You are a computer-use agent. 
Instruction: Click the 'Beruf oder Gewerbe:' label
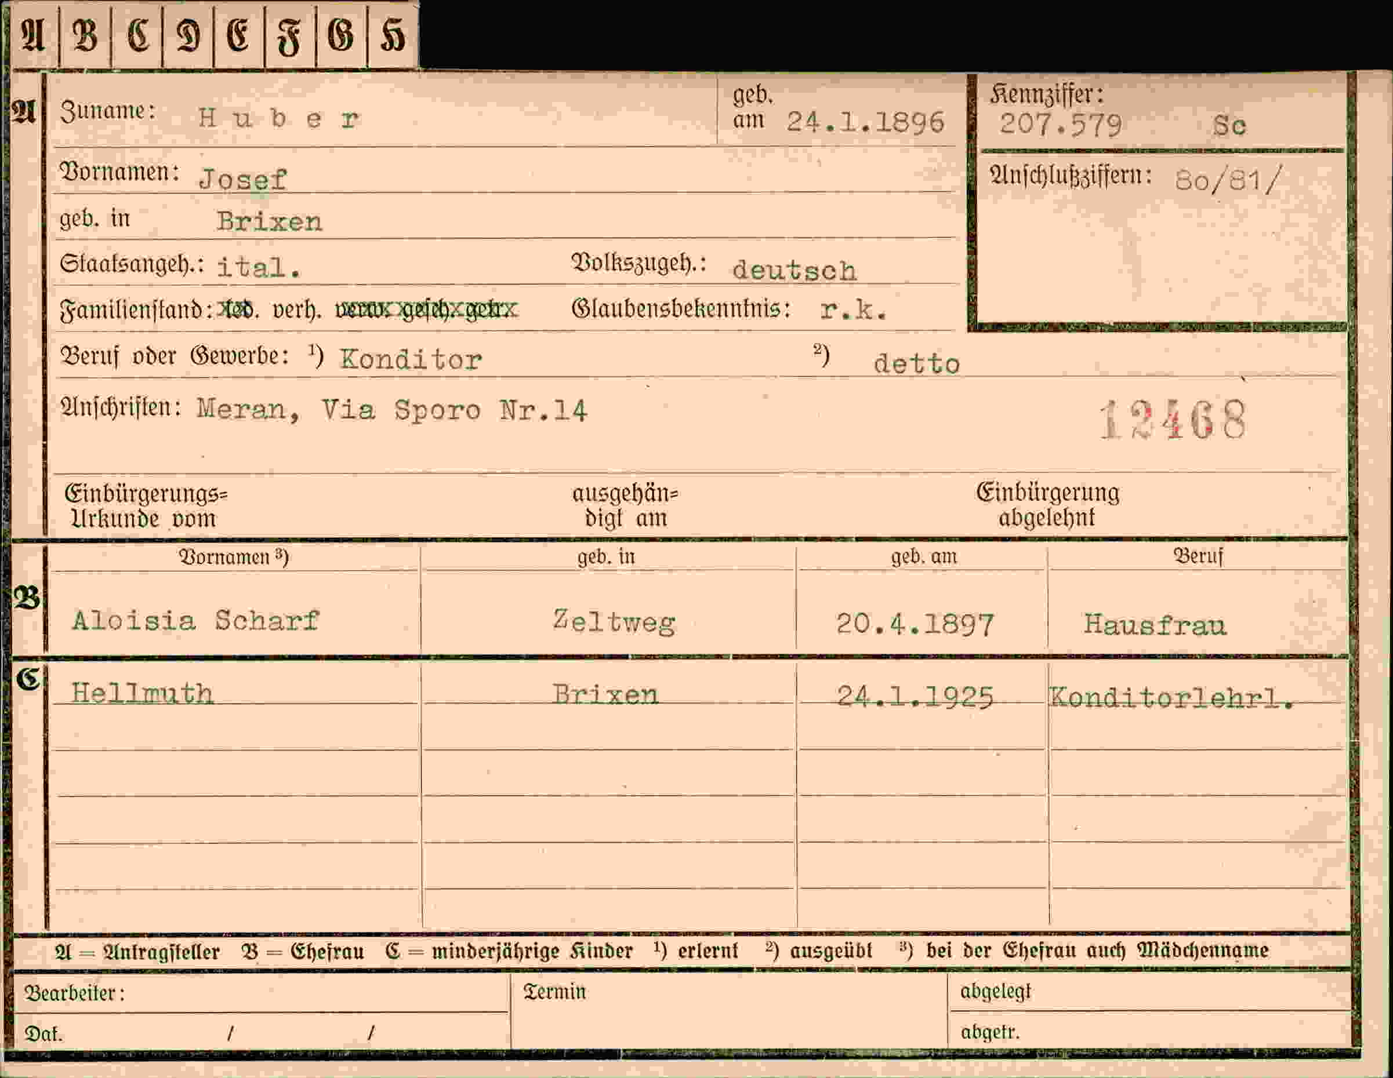[175, 356]
